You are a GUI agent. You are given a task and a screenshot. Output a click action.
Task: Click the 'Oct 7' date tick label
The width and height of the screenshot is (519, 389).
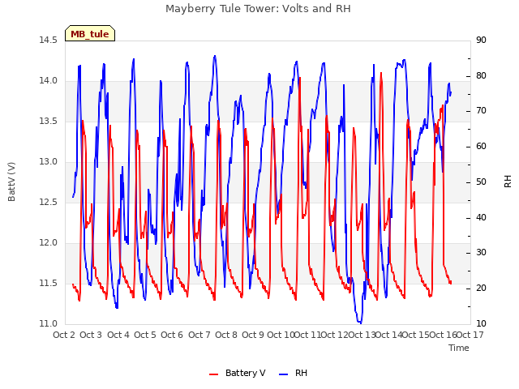click(199, 335)
